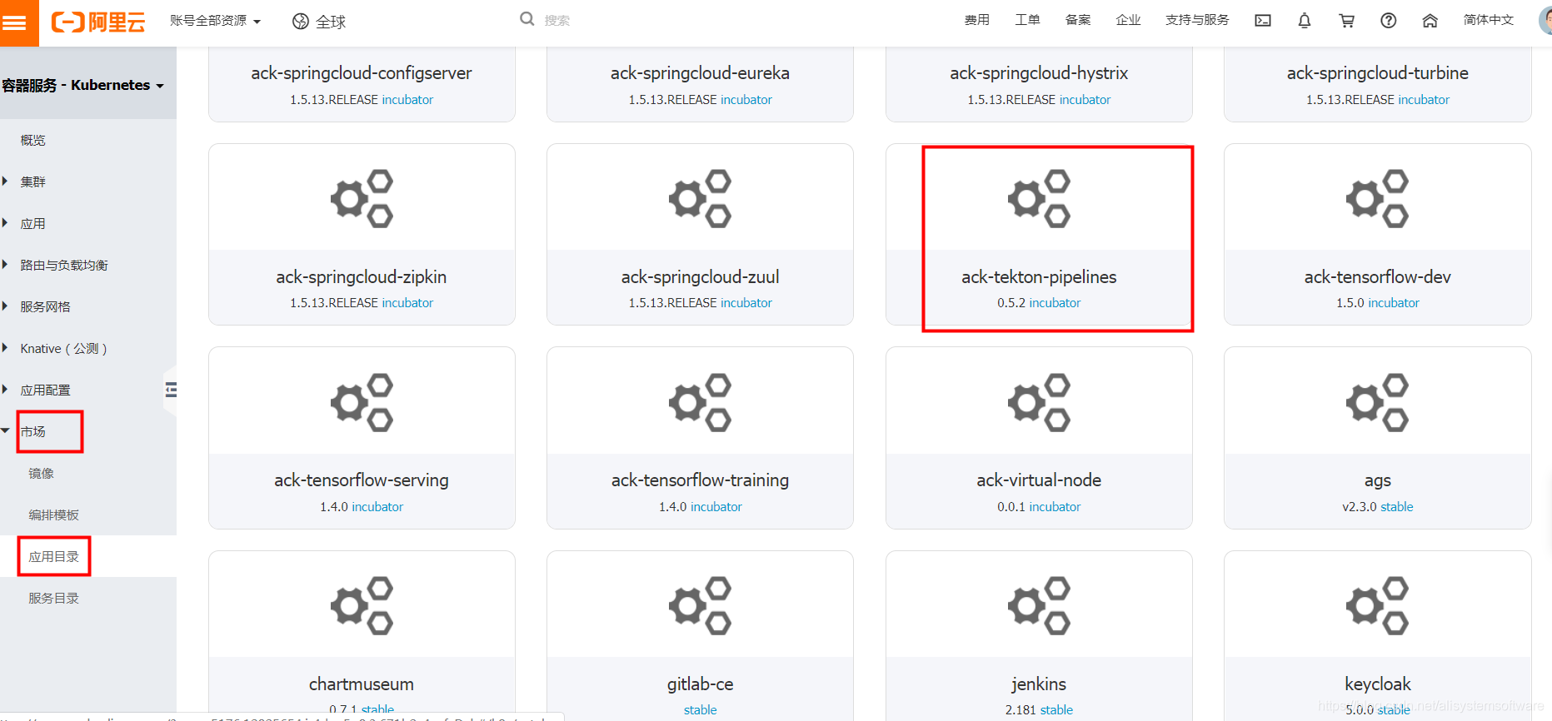
Task: Click the 费用 top menu item
Action: pyautogui.click(x=977, y=20)
